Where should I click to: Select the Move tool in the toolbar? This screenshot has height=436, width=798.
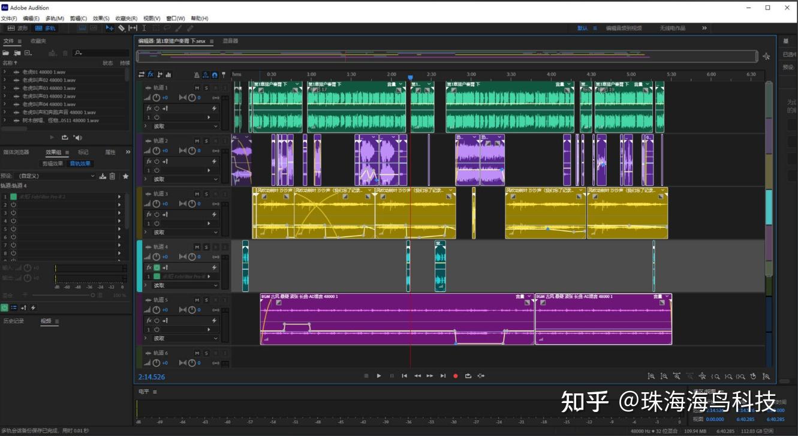110,28
